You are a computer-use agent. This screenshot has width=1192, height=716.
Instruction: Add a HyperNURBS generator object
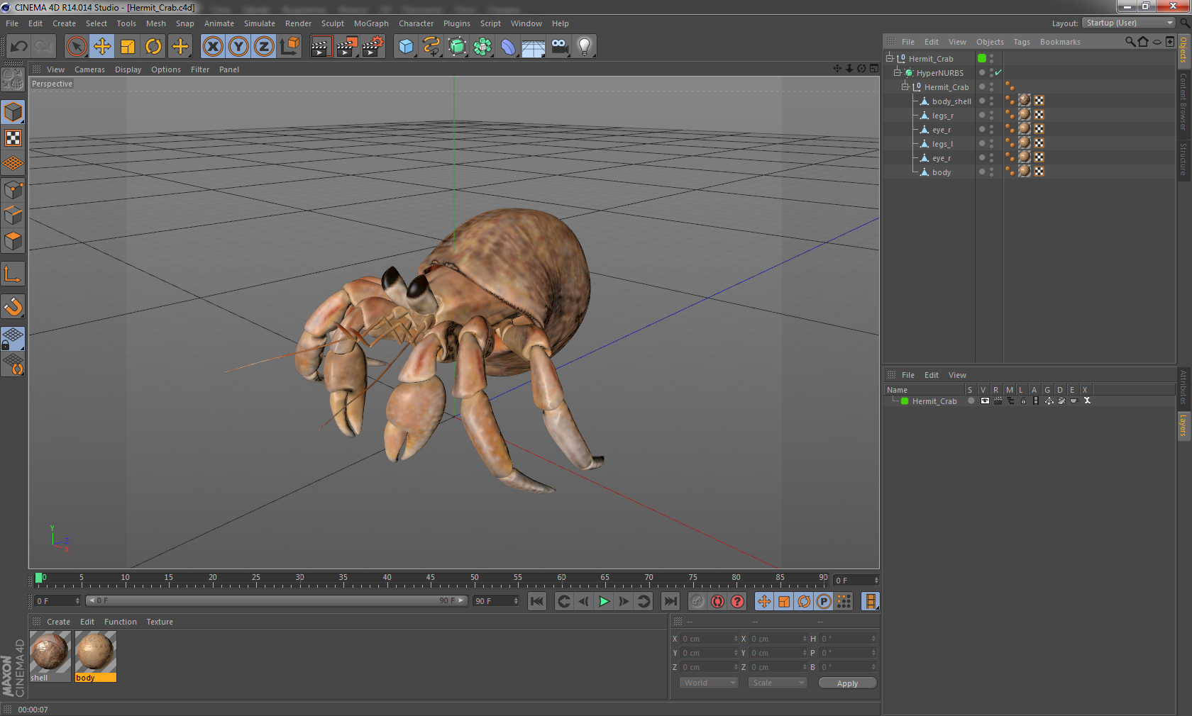(457, 47)
